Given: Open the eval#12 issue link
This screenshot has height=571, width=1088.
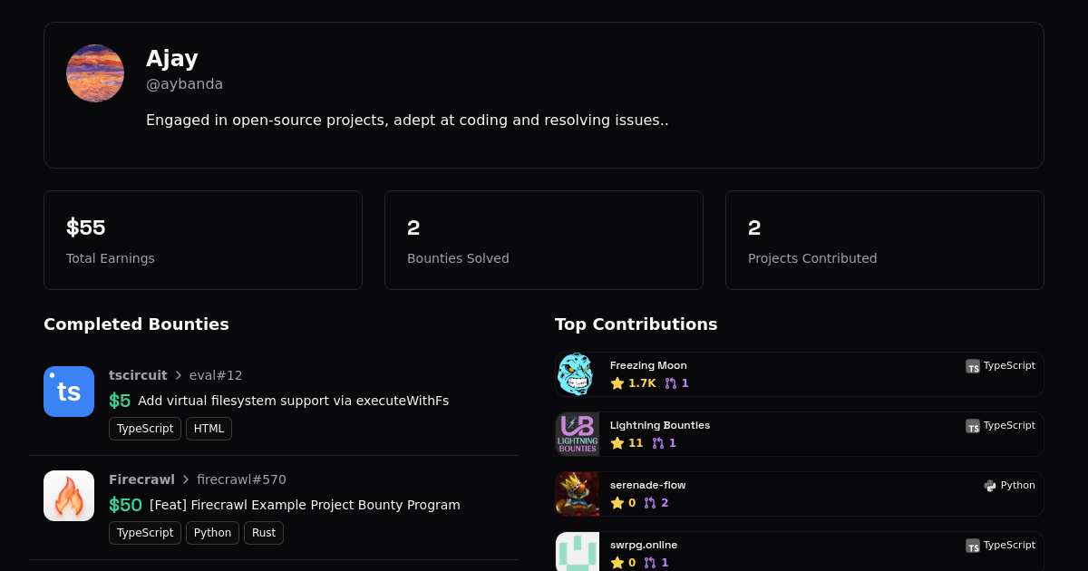Looking at the screenshot, I should (216, 375).
